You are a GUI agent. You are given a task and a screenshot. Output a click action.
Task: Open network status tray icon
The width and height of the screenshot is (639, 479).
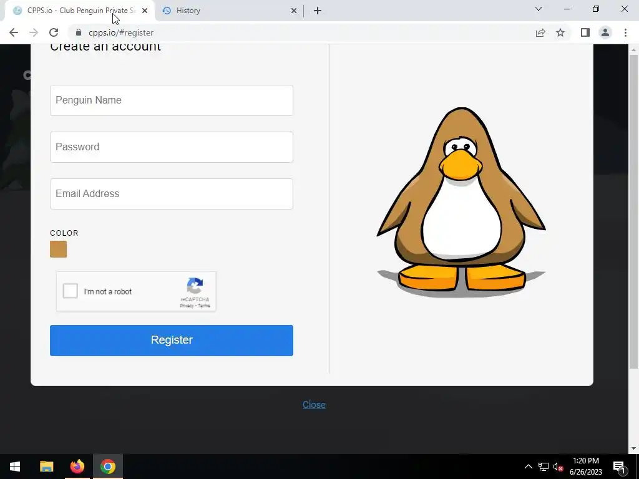[x=544, y=467]
